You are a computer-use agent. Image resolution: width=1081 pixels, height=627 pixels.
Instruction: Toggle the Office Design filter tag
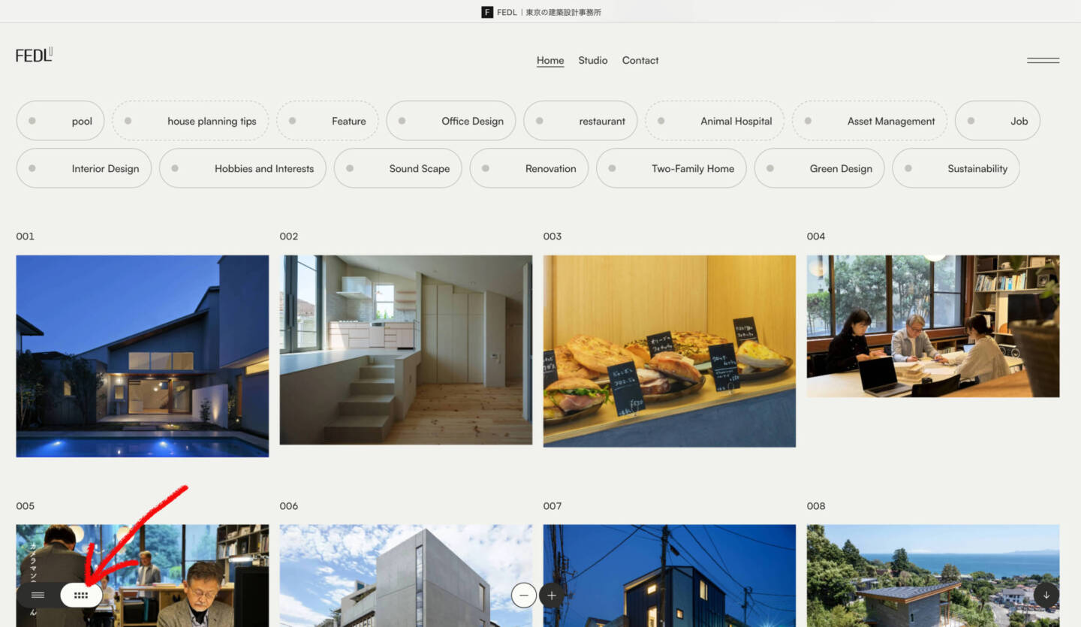coord(450,121)
